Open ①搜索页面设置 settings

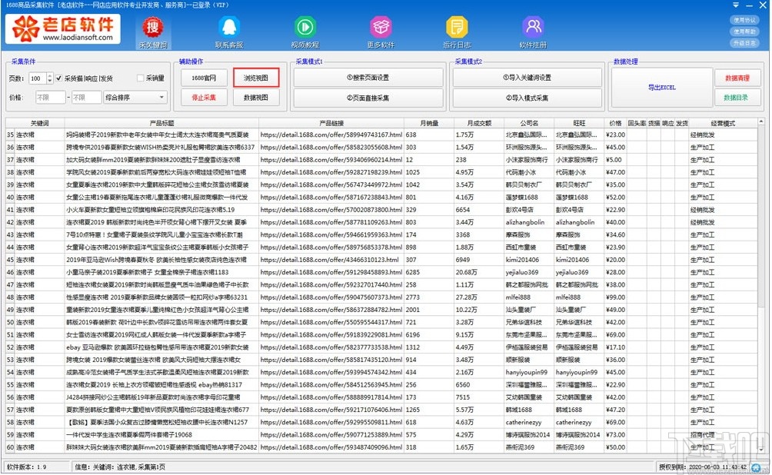point(369,78)
